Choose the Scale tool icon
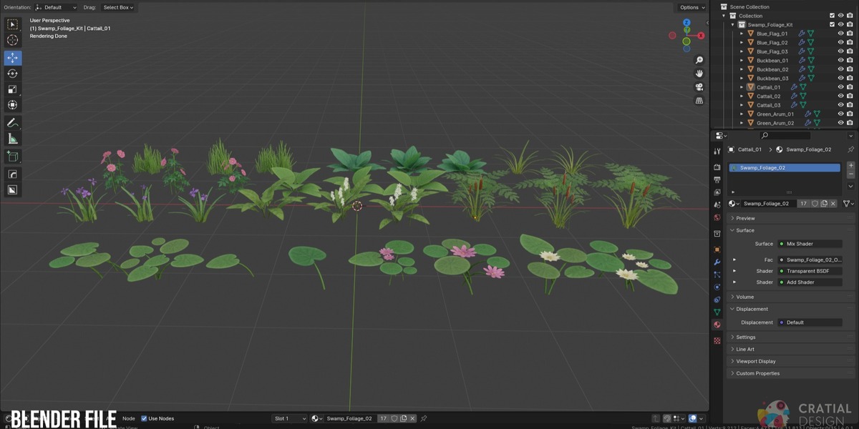 click(x=13, y=89)
